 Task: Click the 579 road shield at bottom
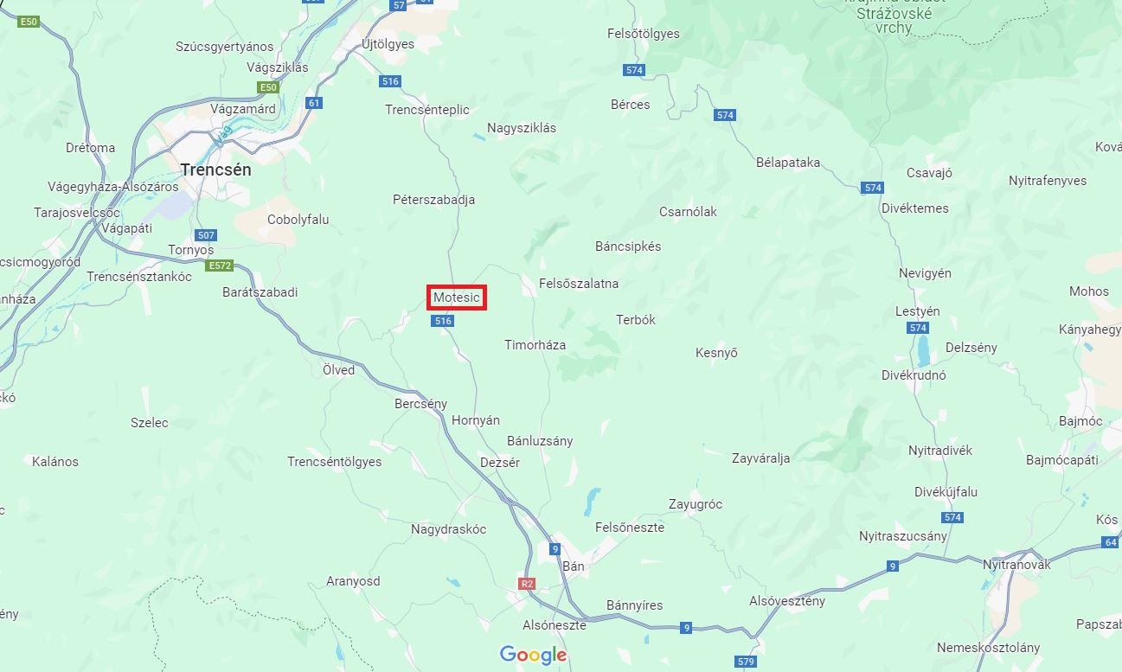tap(746, 662)
